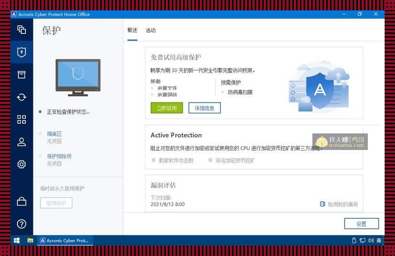Viewport: 395px width, 256px height.
Task: Click the 详细信息 button
Action: coord(204,108)
